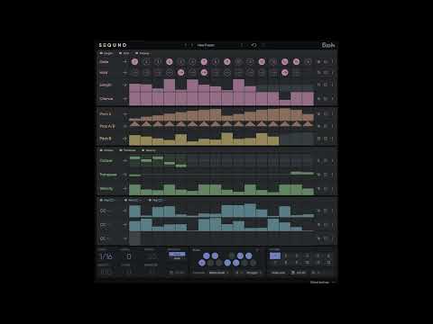Switch to the first Mod CC tab
The image size is (433, 324).
pyautogui.click(x=107, y=200)
